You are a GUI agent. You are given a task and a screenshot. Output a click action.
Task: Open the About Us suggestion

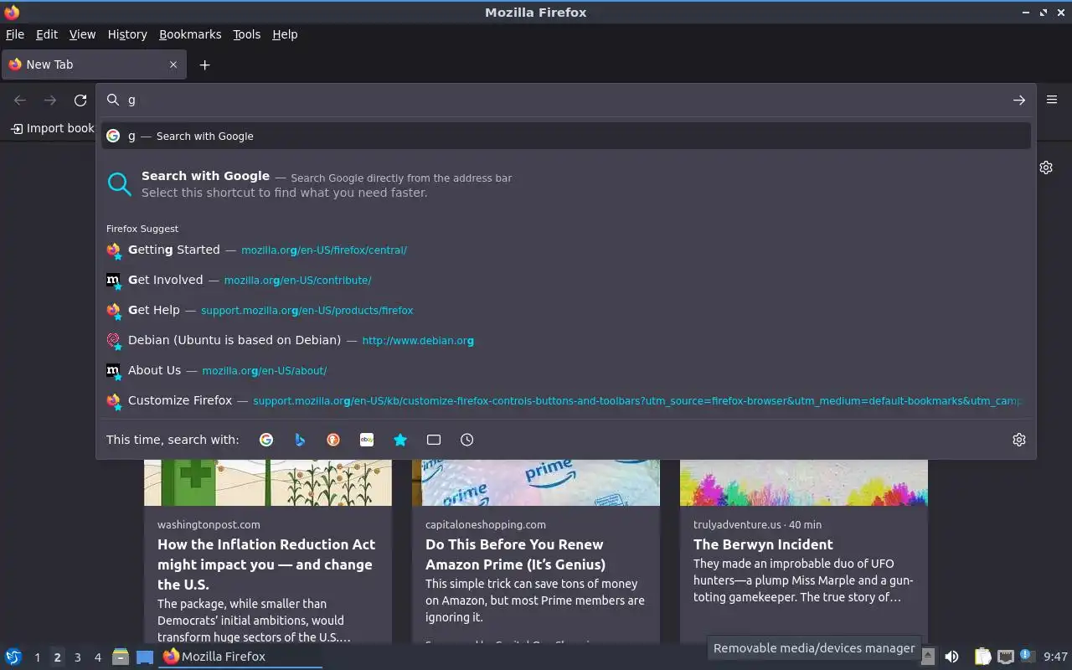point(566,370)
